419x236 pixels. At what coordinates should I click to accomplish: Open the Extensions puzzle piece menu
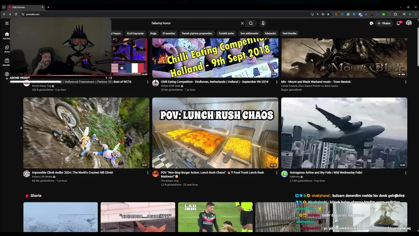coord(395,14)
